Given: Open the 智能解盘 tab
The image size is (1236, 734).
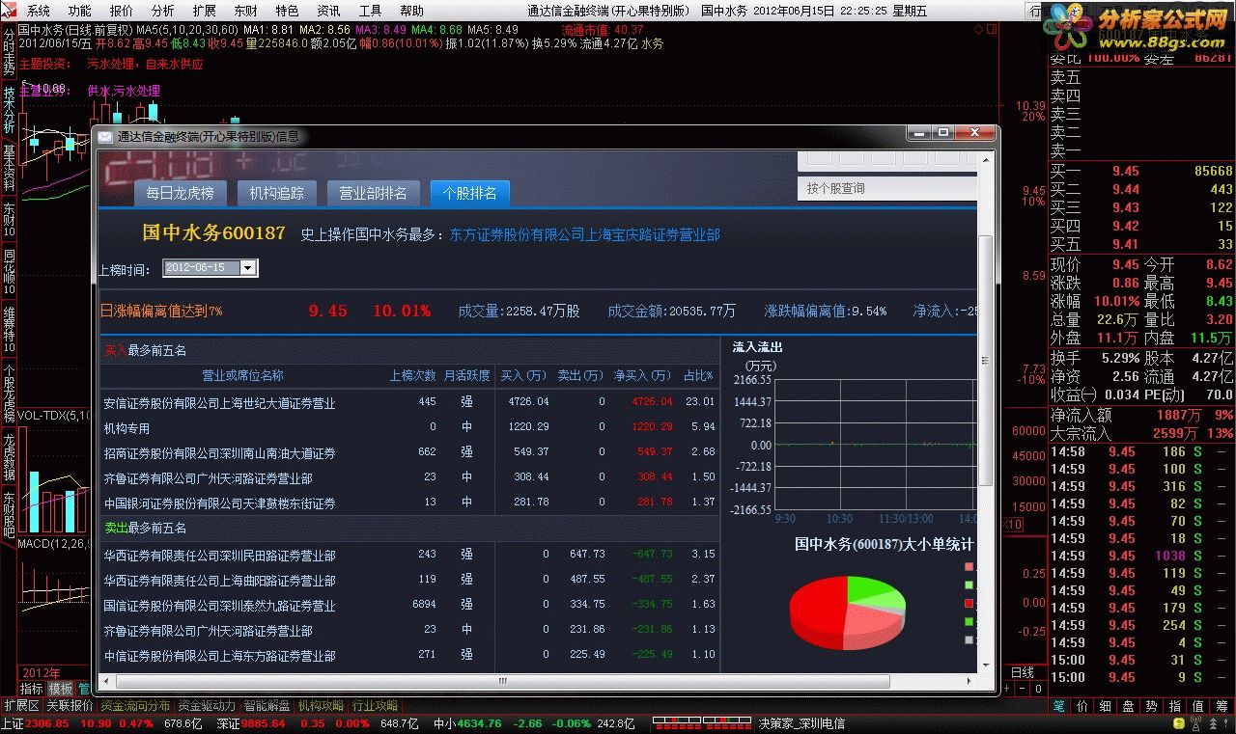Looking at the screenshot, I should click(x=267, y=706).
